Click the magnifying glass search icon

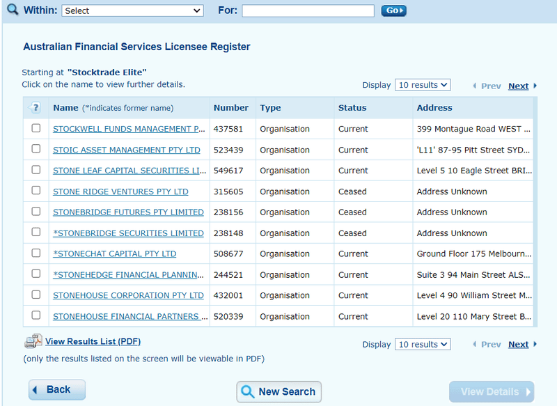13,10
